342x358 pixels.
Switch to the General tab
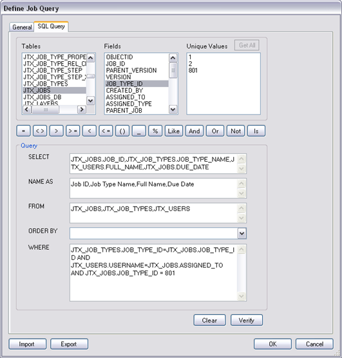pos(22,27)
